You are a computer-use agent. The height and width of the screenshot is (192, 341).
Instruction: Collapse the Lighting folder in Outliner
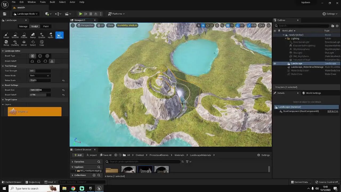pyautogui.click(x=286, y=38)
